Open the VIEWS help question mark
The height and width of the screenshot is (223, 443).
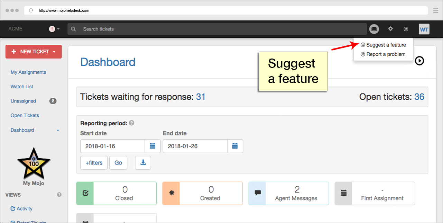click(59, 195)
